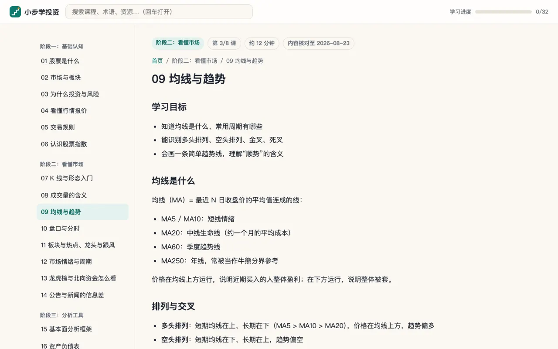Click the 09 均线与趋势 breadcrumb text
558x349 pixels.
[x=245, y=61]
